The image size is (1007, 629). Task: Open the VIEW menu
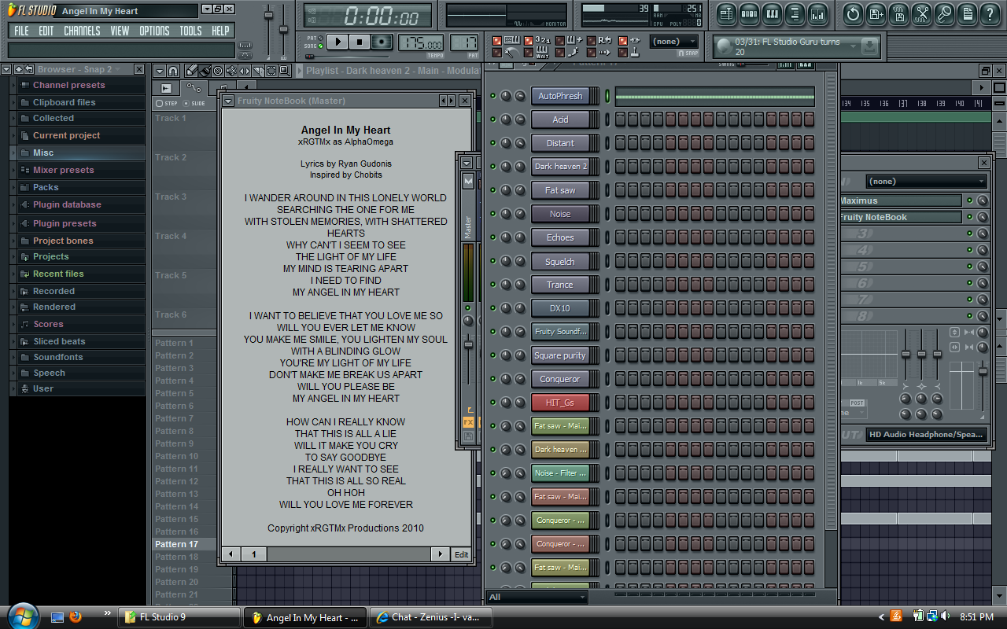click(x=120, y=31)
